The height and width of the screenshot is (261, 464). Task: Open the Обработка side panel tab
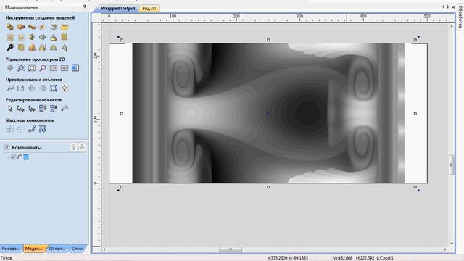(460, 17)
